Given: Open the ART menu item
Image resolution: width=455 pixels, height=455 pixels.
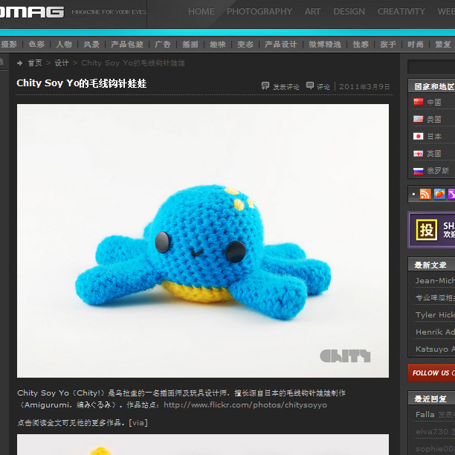Looking at the screenshot, I should coord(312,11).
